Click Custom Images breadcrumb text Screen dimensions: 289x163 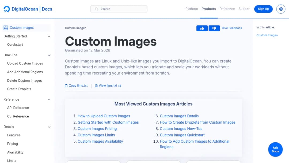(x=75, y=28)
